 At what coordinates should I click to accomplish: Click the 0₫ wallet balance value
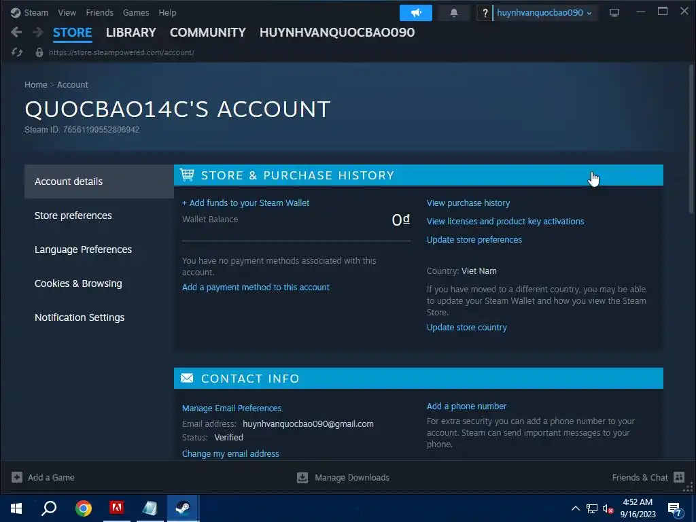click(x=400, y=220)
